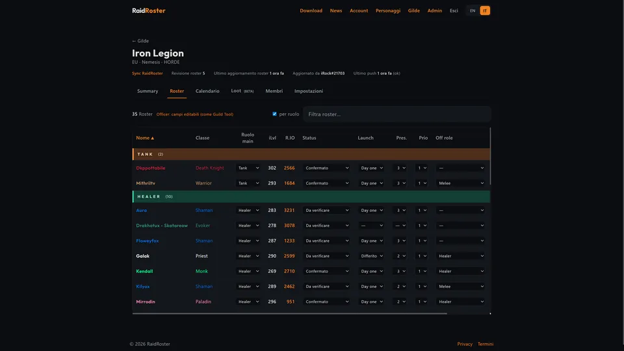Viewport: 624px width, 351px height.
Task: Open Ruolo main dropdown for Galak
Action: pyautogui.click(x=248, y=256)
